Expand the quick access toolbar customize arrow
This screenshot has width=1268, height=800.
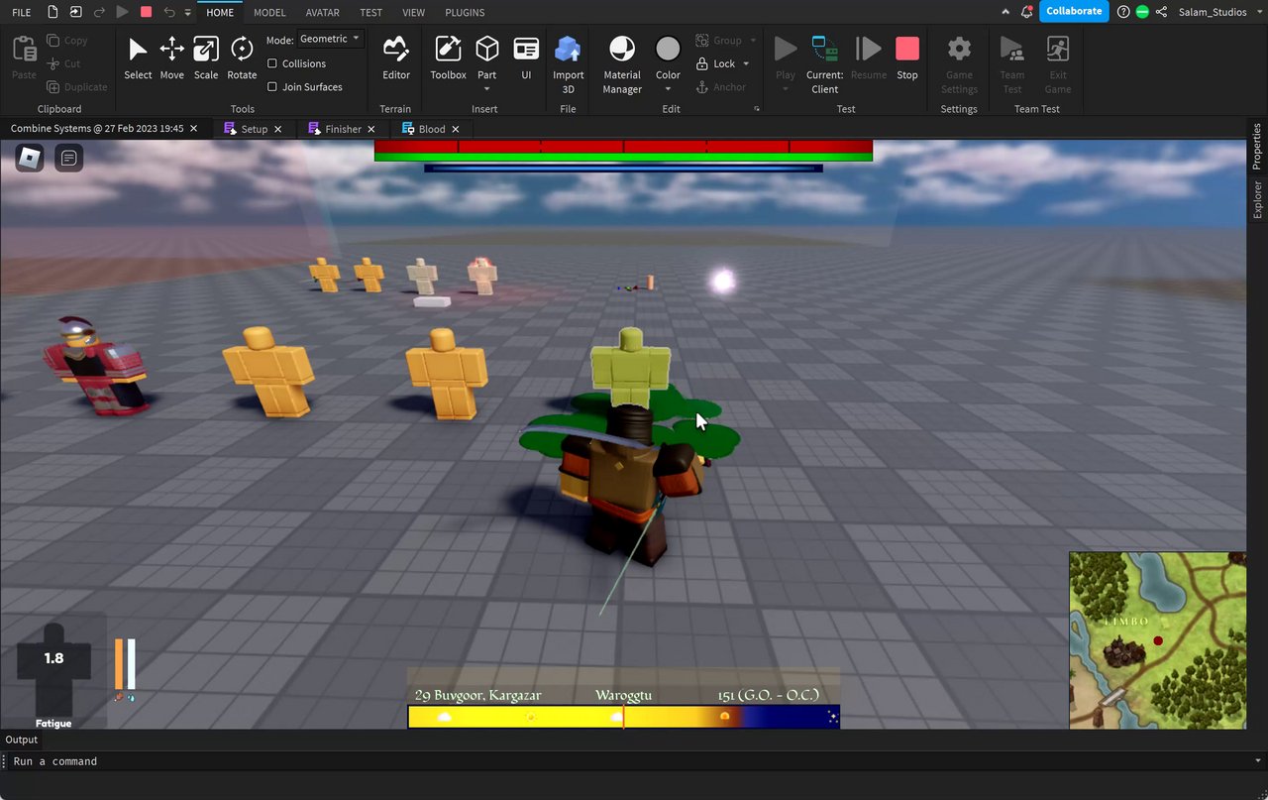pyautogui.click(x=188, y=12)
